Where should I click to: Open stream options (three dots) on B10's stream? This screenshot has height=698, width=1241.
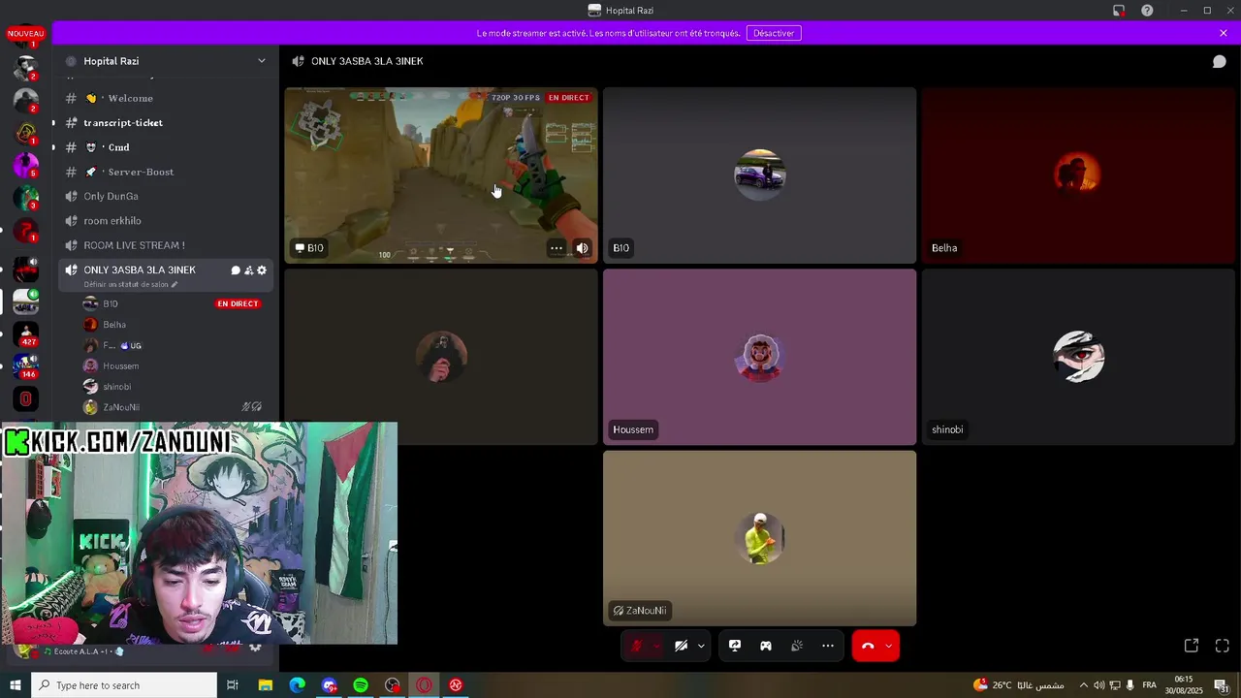click(557, 248)
